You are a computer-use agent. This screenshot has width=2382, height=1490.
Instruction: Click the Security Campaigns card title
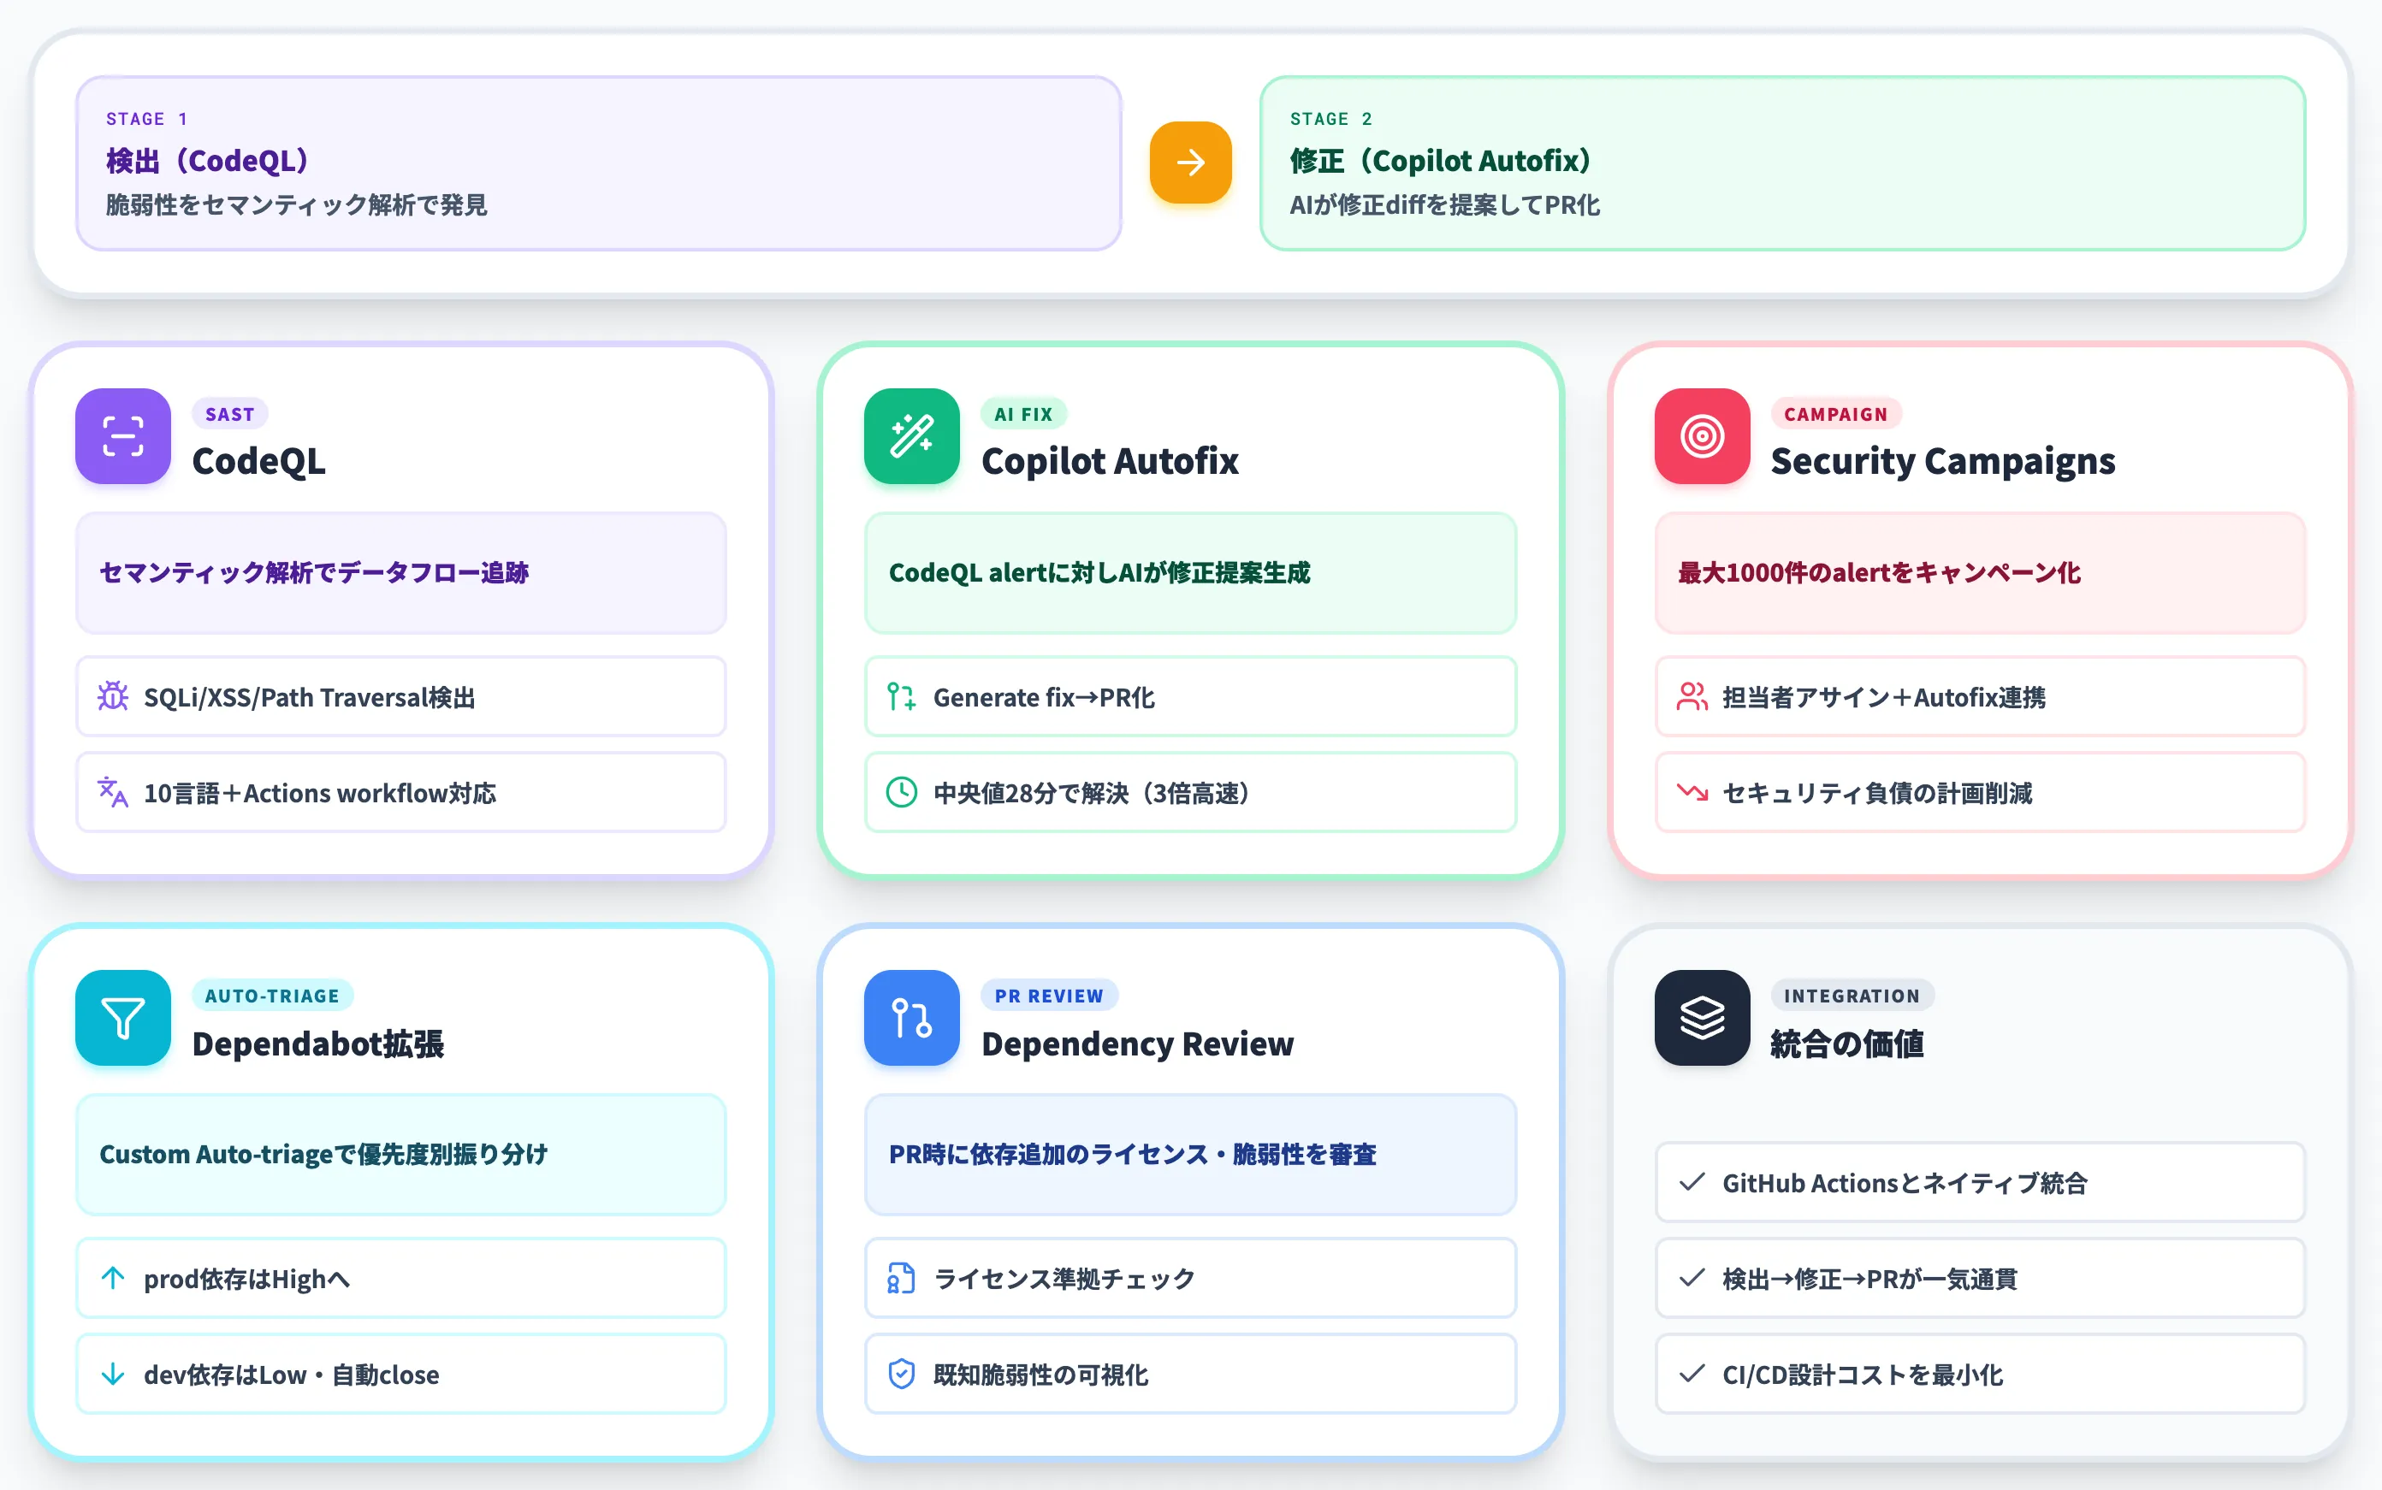pyautogui.click(x=1942, y=461)
